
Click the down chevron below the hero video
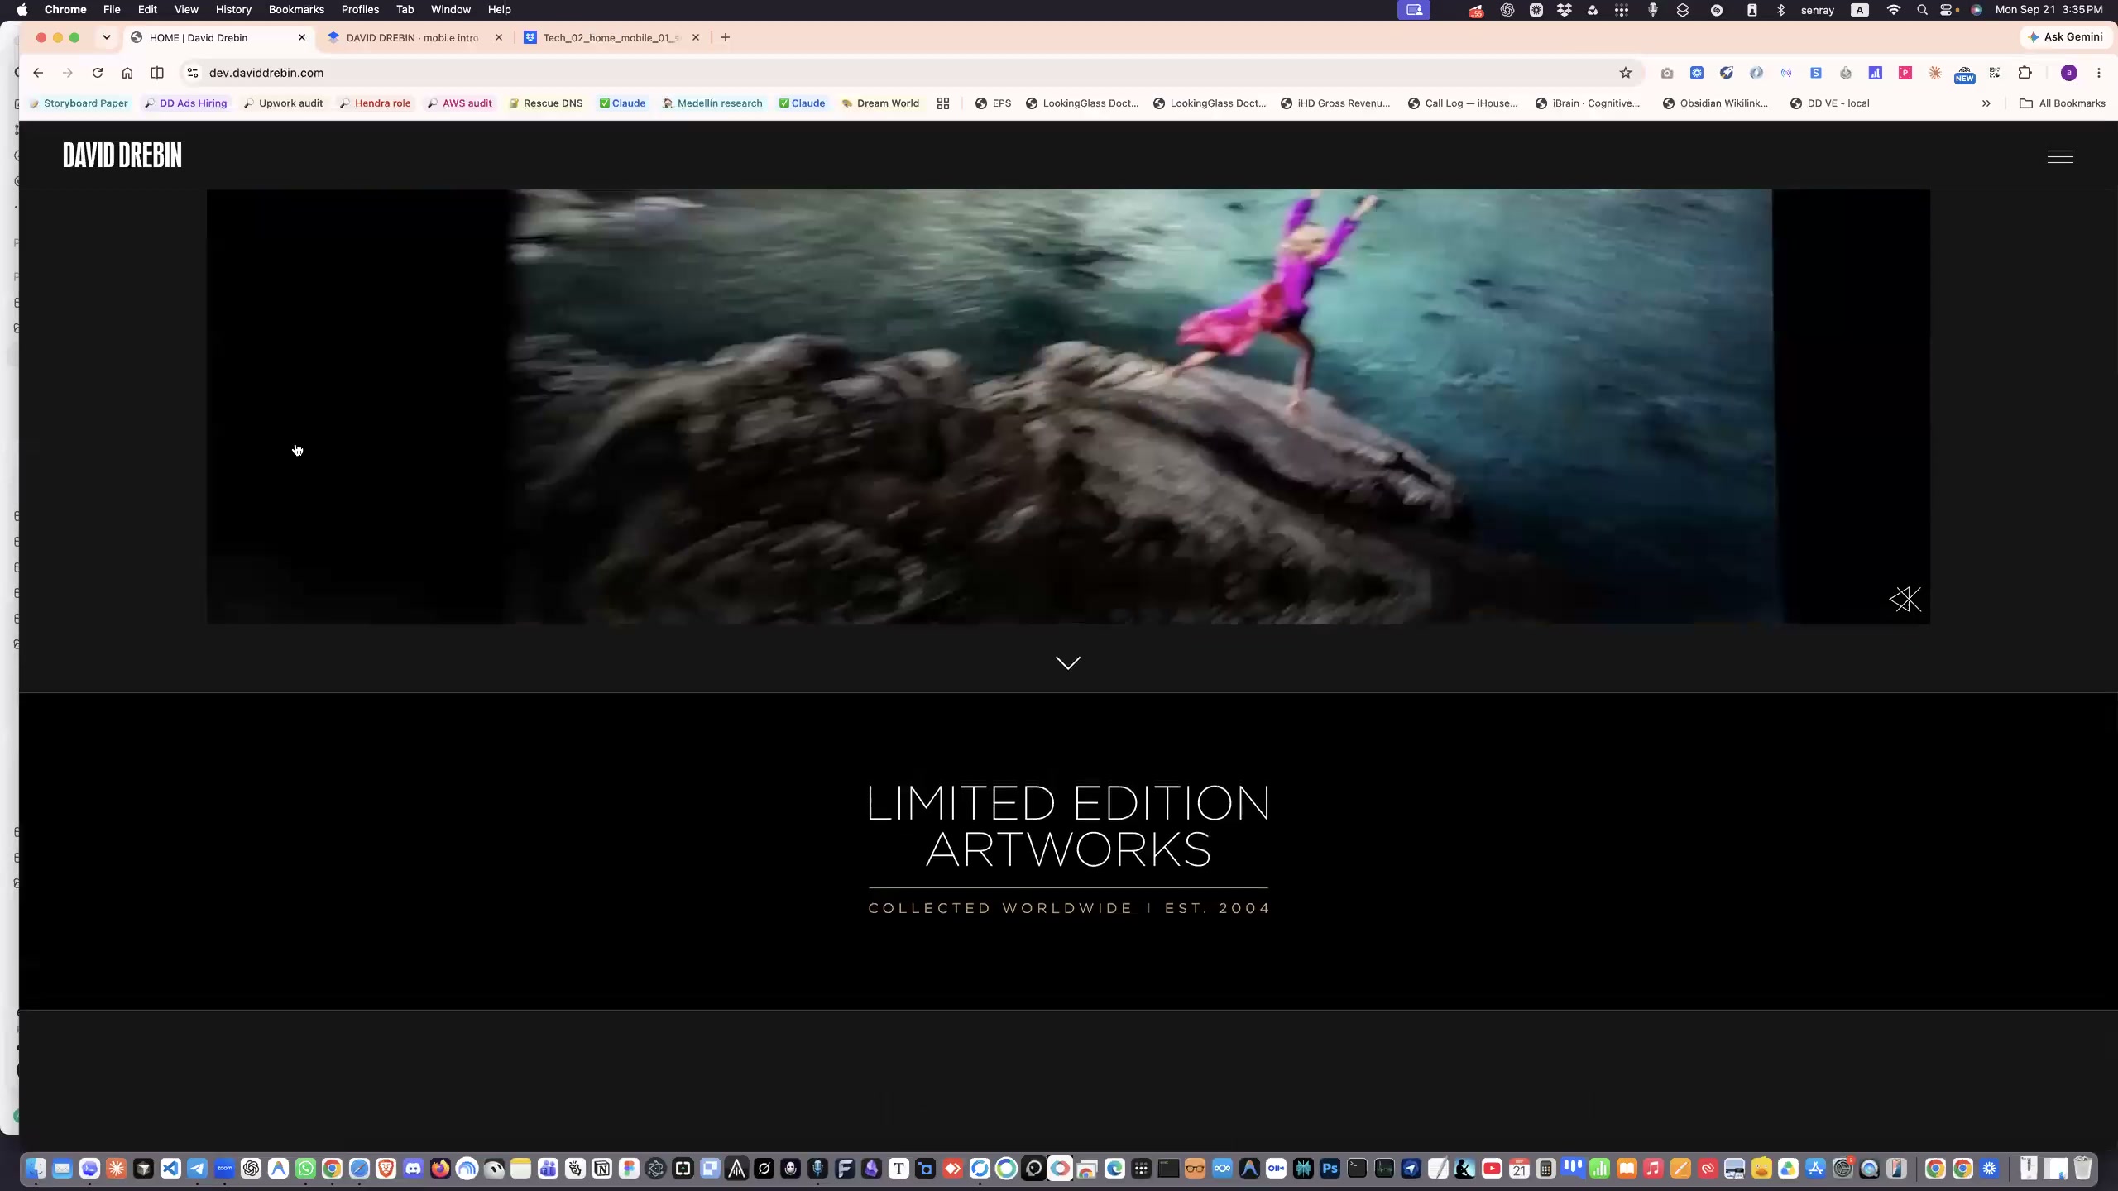1068,662
